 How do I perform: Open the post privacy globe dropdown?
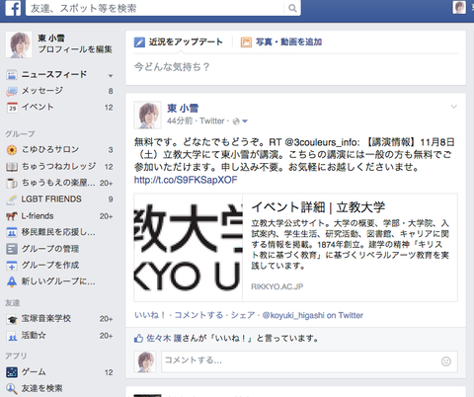point(240,121)
